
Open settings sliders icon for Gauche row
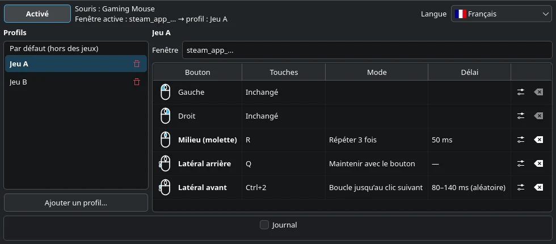click(521, 92)
